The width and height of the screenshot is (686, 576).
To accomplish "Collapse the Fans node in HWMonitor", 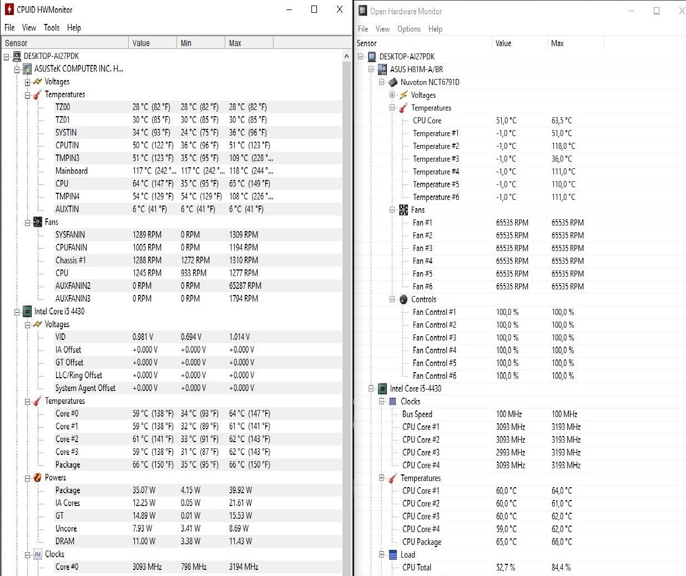I will click(x=27, y=223).
